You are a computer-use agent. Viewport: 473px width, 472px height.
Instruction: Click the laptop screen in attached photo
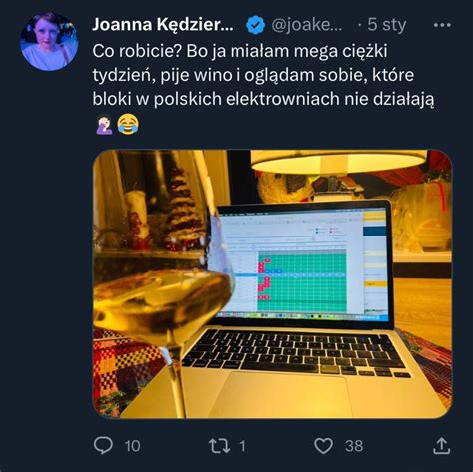pyautogui.click(x=301, y=262)
